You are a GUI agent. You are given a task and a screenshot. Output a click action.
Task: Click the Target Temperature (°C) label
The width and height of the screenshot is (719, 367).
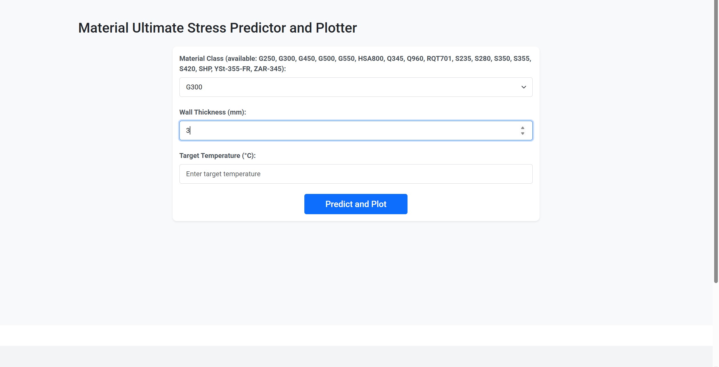tap(217, 155)
